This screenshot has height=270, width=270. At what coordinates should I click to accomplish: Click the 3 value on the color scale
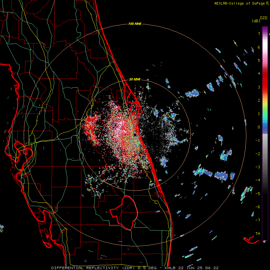tap(259, 87)
